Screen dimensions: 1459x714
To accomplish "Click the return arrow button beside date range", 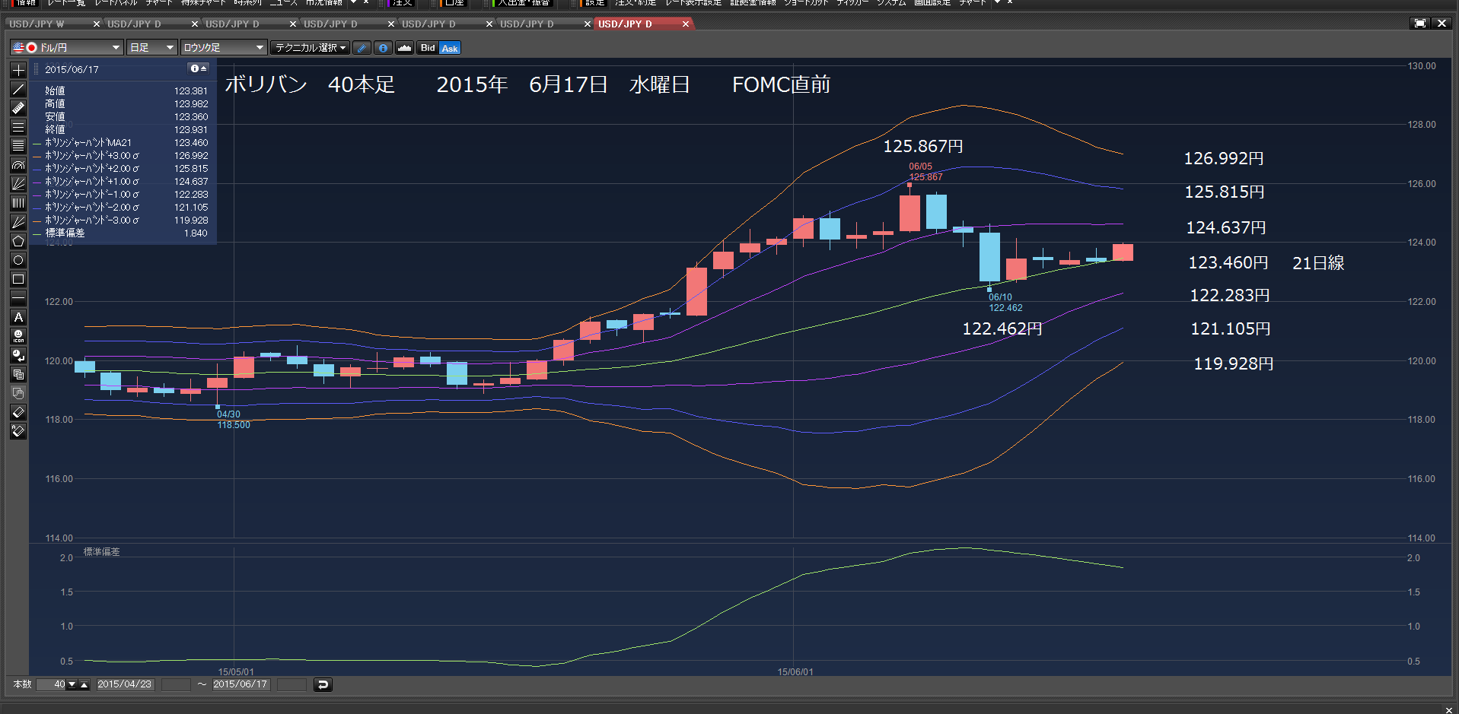I will 323,685.
